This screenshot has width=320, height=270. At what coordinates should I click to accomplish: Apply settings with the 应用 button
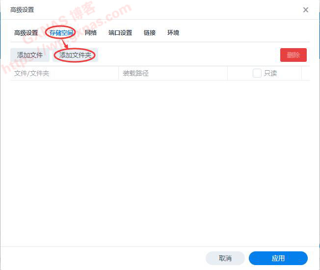click(x=278, y=258)
